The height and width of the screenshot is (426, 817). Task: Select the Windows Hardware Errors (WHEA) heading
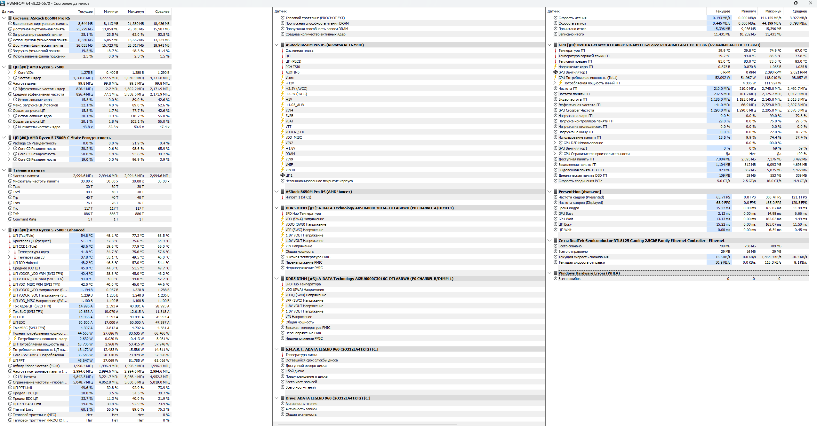coord(589,273)
